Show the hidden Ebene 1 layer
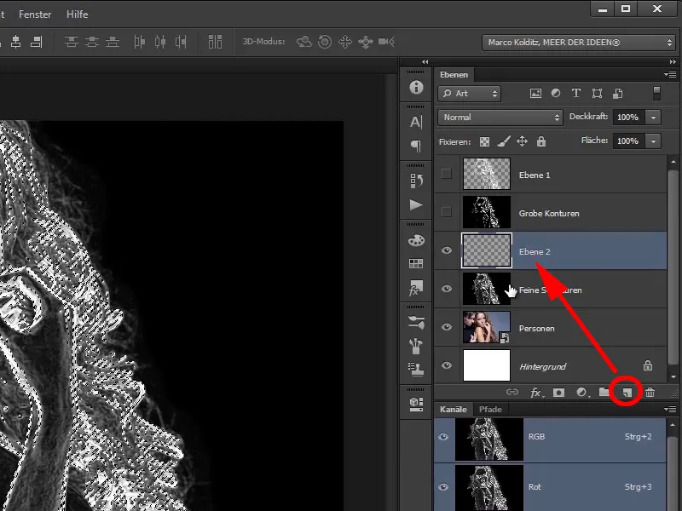 [x=446, y=175]
